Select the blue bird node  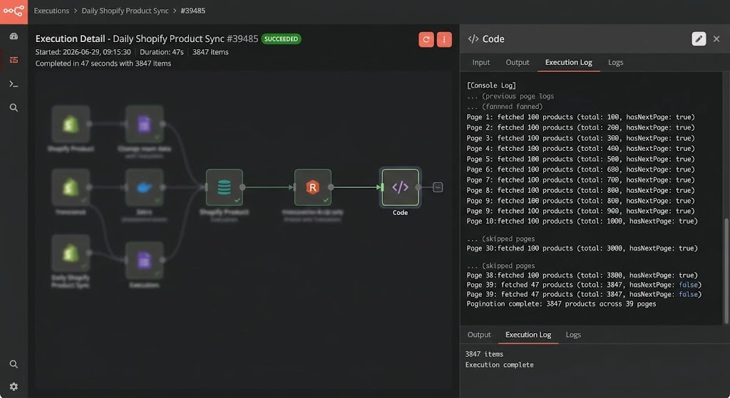coord(144,187)
